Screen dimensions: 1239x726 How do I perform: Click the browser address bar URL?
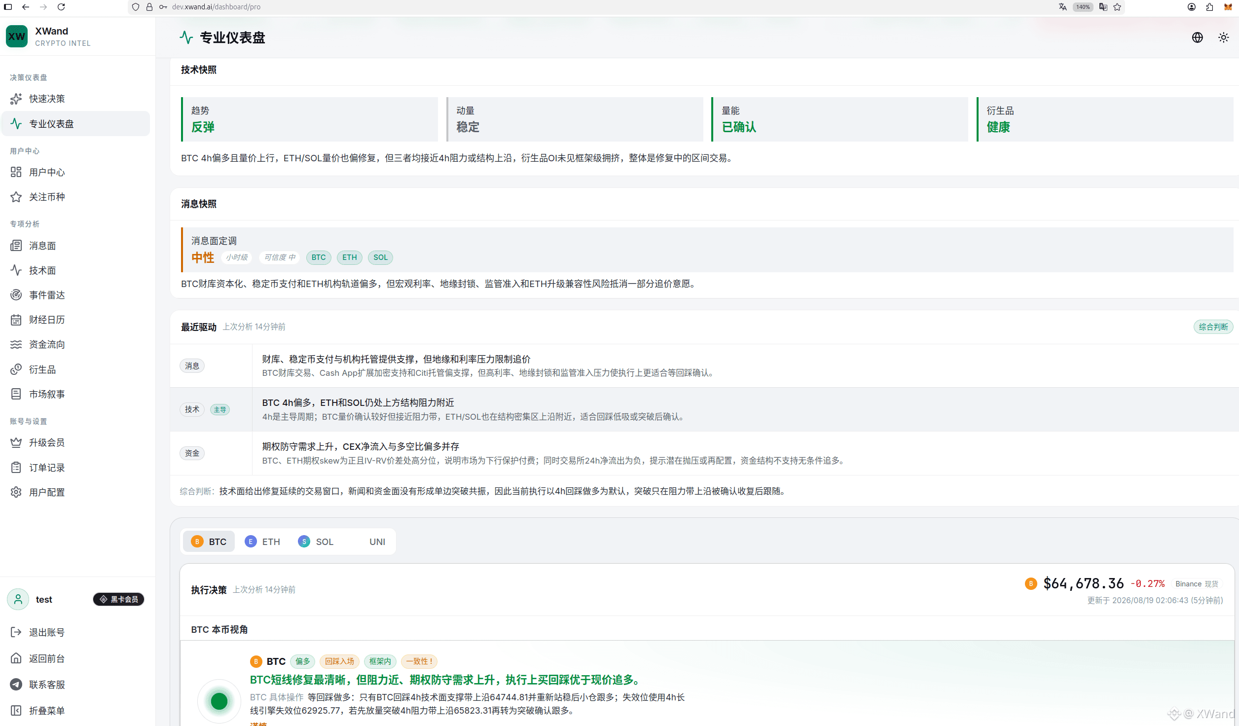point(216,7)
